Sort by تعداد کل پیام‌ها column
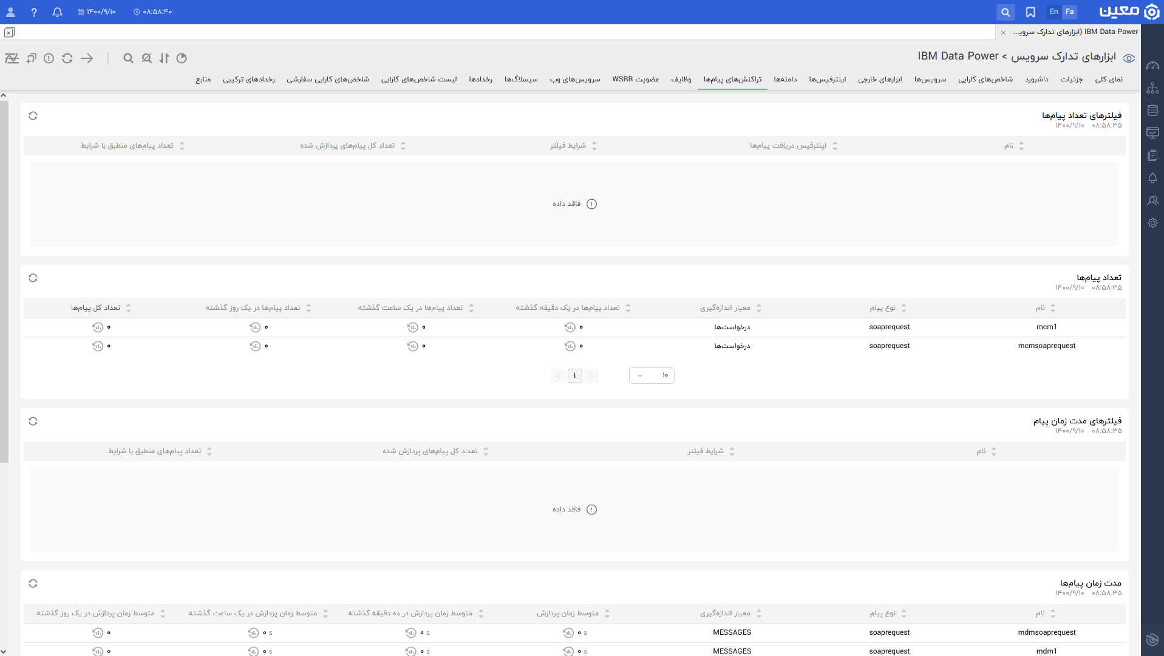Screen dimensions: 1164x656 coord(101,308)
